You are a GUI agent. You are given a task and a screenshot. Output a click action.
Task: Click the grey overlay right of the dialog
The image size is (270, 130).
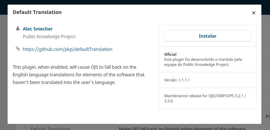pyautogui.click(x=266, y=69)
